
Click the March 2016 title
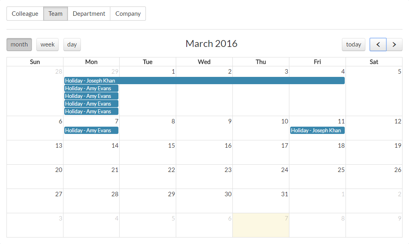click(211, 44)
